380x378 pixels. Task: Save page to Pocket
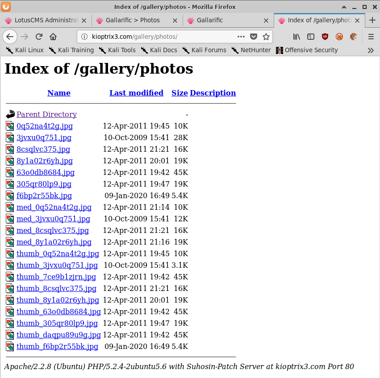pyautogui.click(x=254, y=37)
